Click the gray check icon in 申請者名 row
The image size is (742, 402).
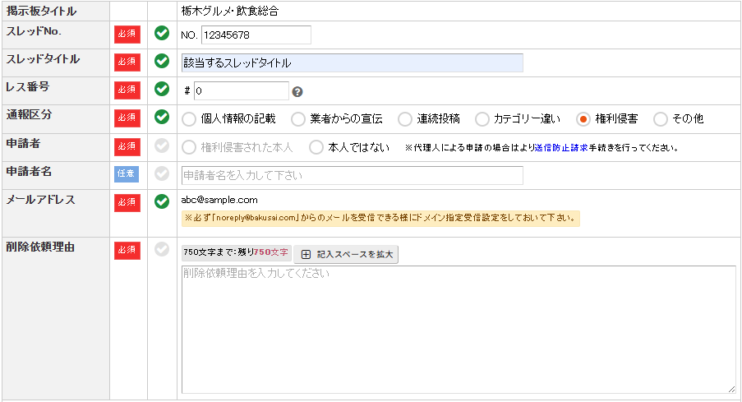click(162, 173)
